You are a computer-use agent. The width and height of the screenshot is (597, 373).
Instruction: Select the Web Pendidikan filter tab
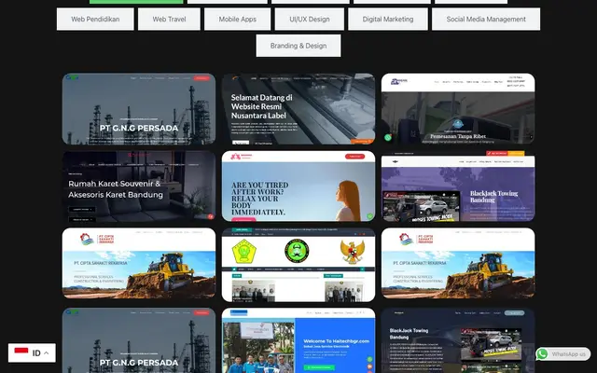(95, 19)
